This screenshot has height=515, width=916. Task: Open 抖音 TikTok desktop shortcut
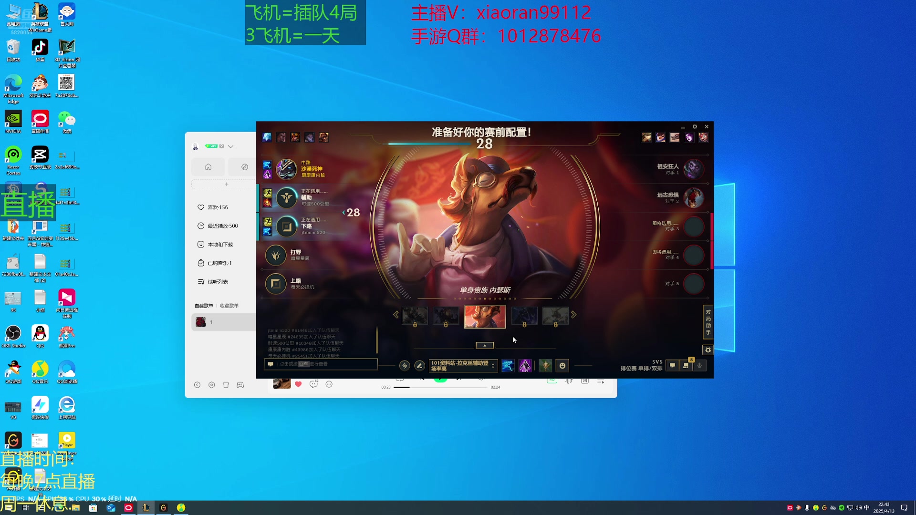40,51
